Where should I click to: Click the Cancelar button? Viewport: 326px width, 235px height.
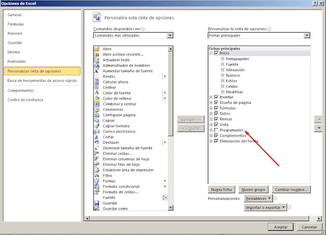(309, 227)
